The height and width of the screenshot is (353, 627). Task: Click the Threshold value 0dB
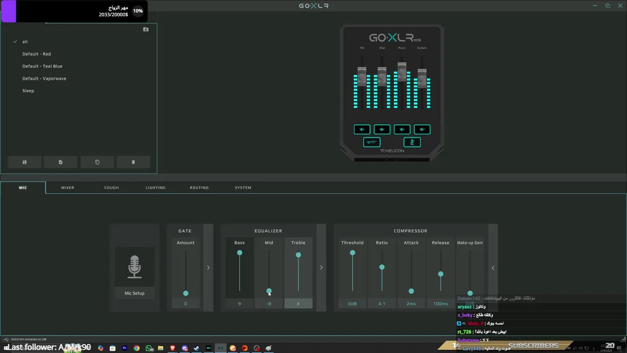click(x=352, y=304)
